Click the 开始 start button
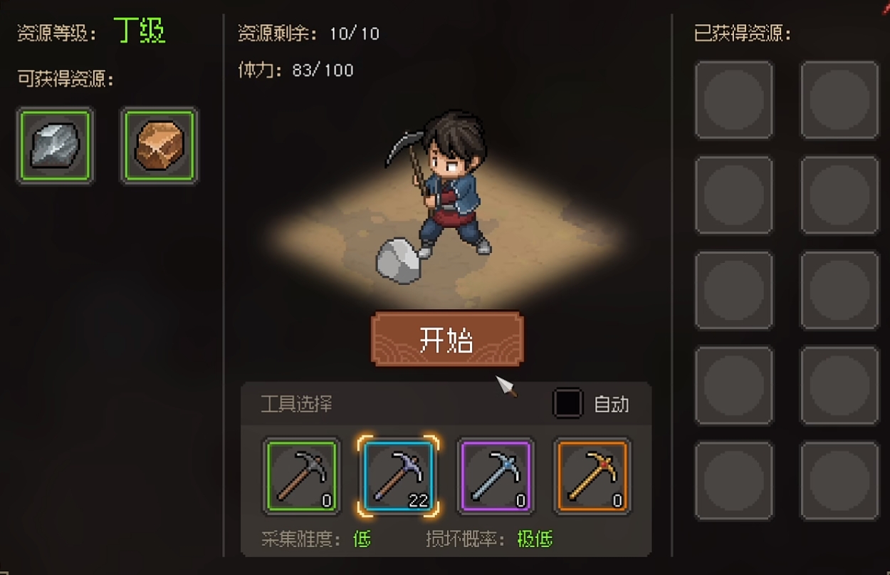 click(447, 340)
